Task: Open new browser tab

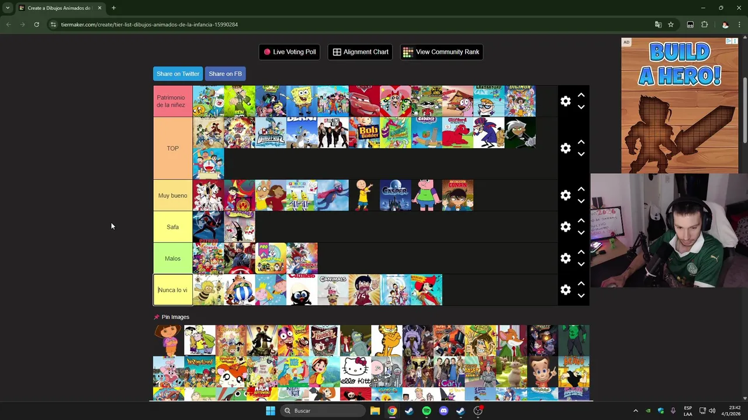Action: (113, 8)
